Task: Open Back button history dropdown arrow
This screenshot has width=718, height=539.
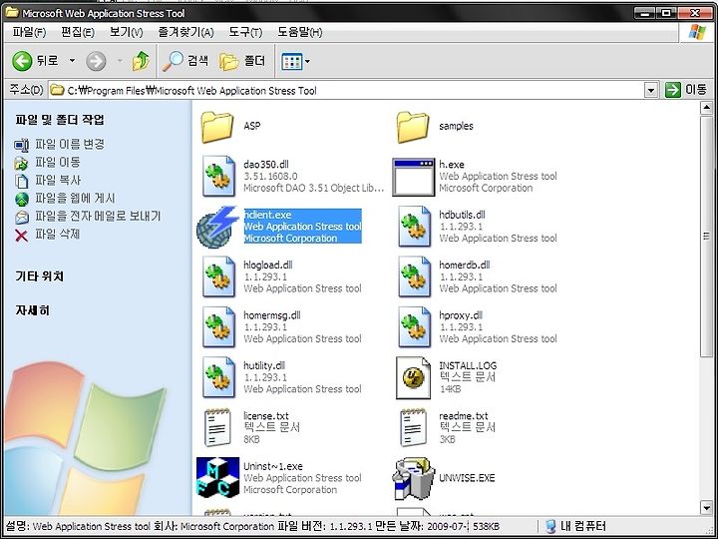Action: [x=72, y=61]
